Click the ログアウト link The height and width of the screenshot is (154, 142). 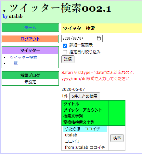[30, 39]
